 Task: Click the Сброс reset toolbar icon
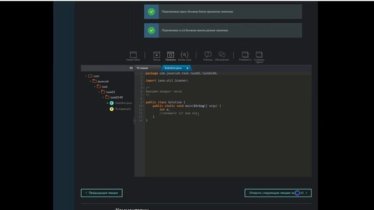coord(133,56)
